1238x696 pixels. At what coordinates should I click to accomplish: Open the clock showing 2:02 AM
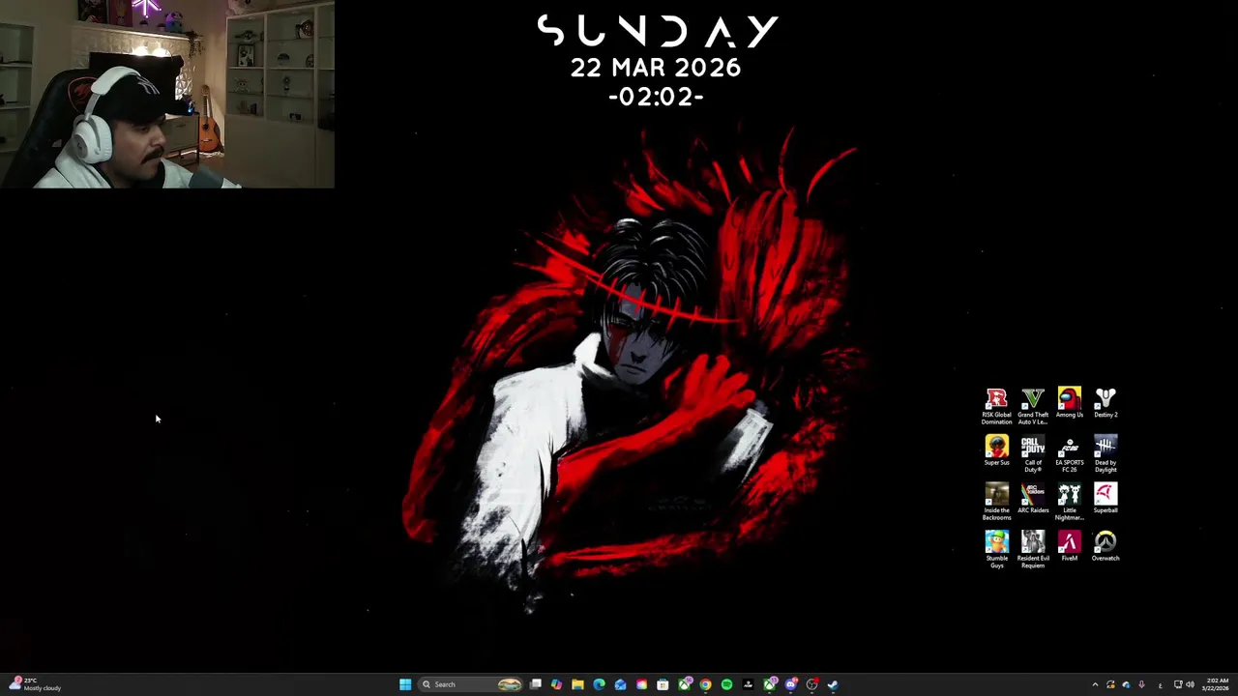[1216, 684]
